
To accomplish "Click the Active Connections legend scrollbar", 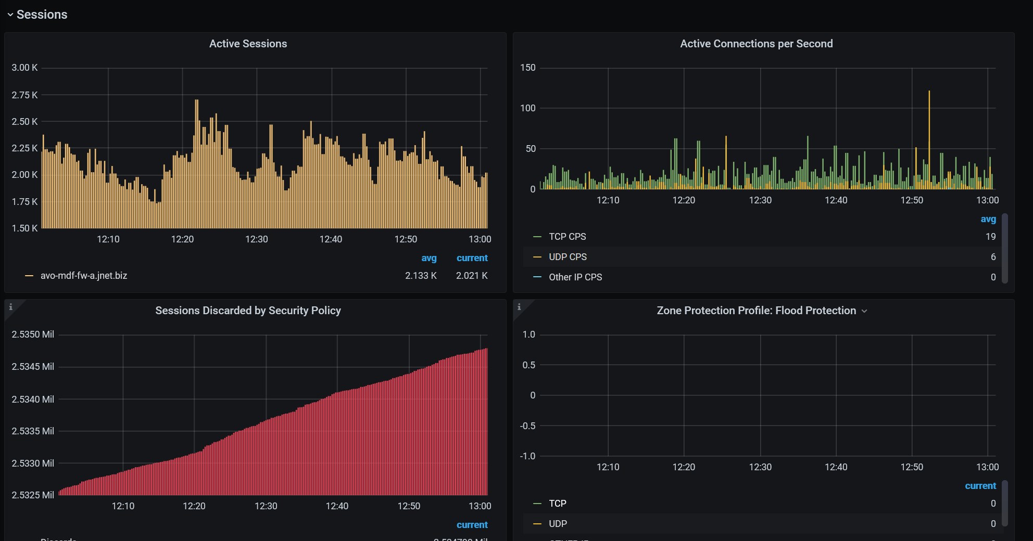I will [x=1005, y=248].
